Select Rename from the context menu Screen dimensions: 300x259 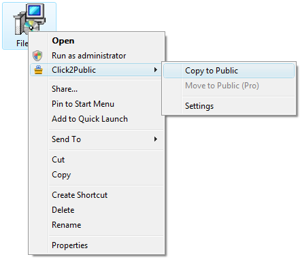click(67, 225)
